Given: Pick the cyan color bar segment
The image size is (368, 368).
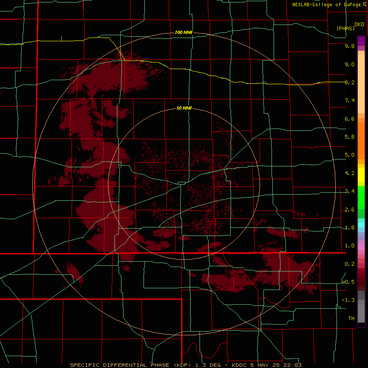Looking at the screenshot, I should pos(361,224).
